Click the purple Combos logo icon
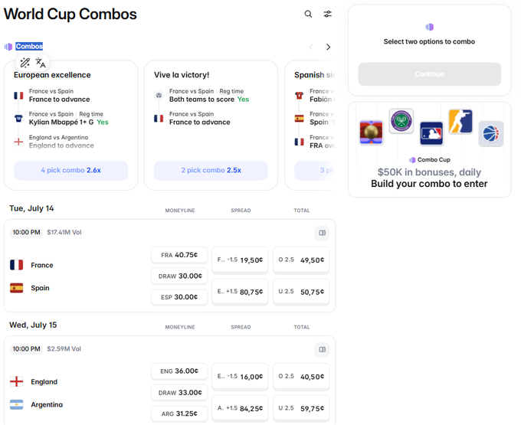The image size is (521, 425). (8, 47)
